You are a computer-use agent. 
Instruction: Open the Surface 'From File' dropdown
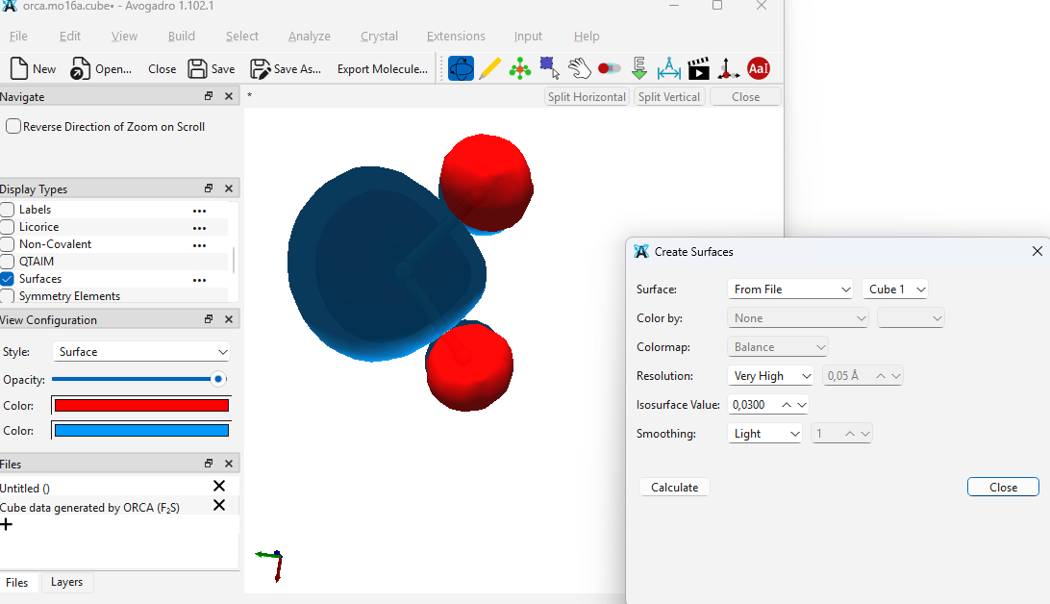click(790, 289)
